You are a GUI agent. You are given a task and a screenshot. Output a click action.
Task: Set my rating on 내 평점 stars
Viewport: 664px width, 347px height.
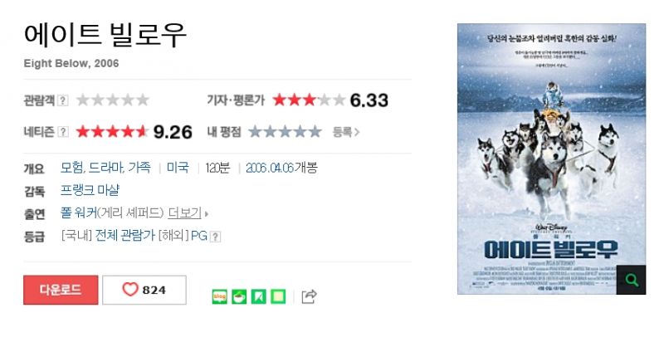point(285,132)
